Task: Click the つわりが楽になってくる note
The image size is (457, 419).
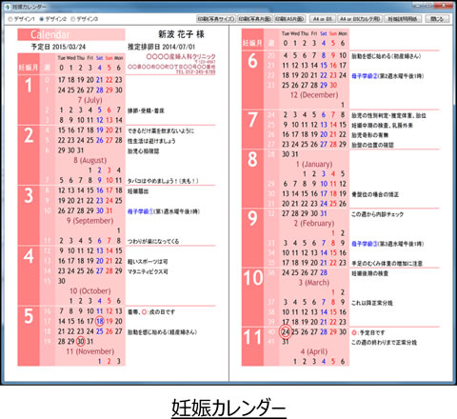Action: coord(153,241)
